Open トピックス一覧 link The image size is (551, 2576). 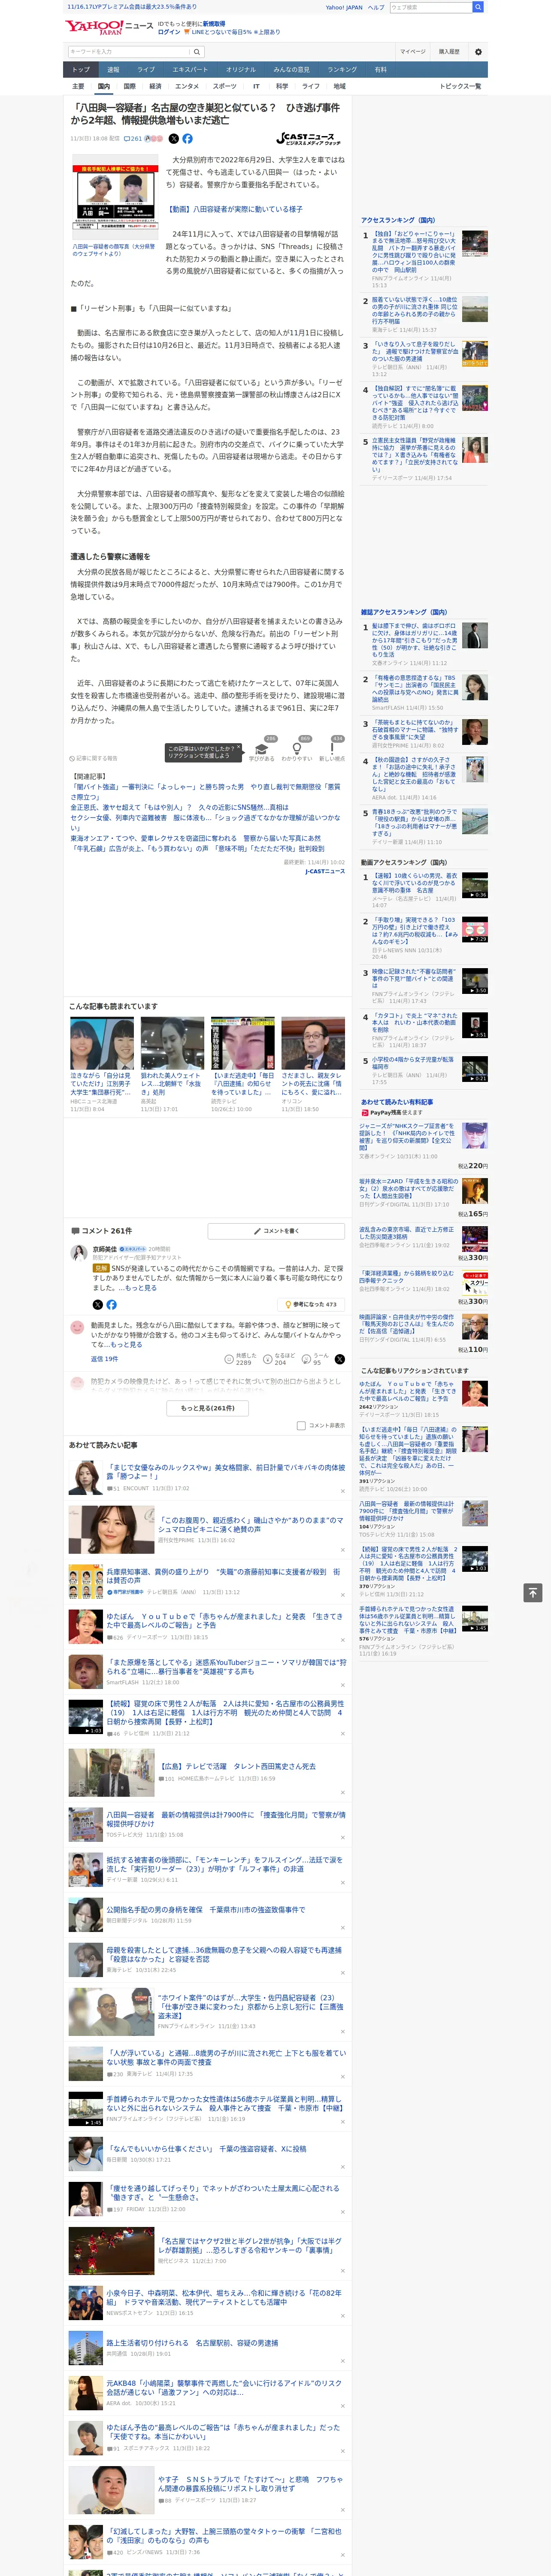pos(460,86)
